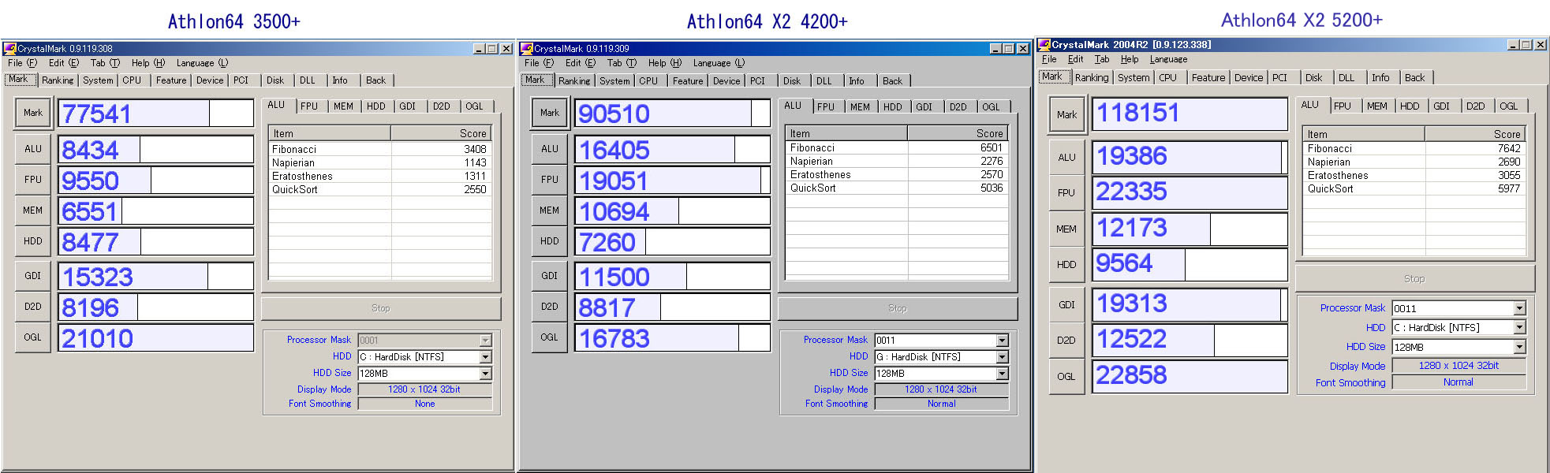Screen dimensions: 1550x473
Task: Switch to CPU tab in the X2 5200+ window
Action: click(x=1167, y=78)
